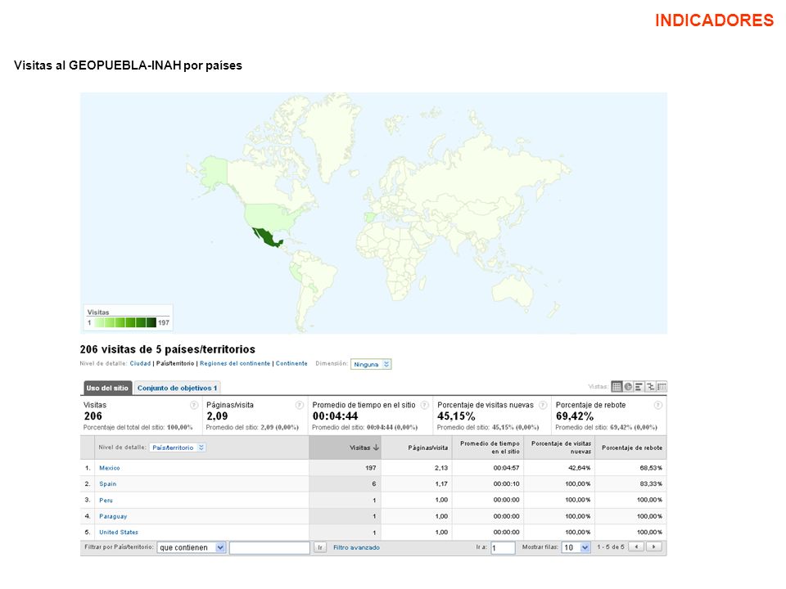Open the United States country row link
786x589 pixels.
tap(118, 532)
